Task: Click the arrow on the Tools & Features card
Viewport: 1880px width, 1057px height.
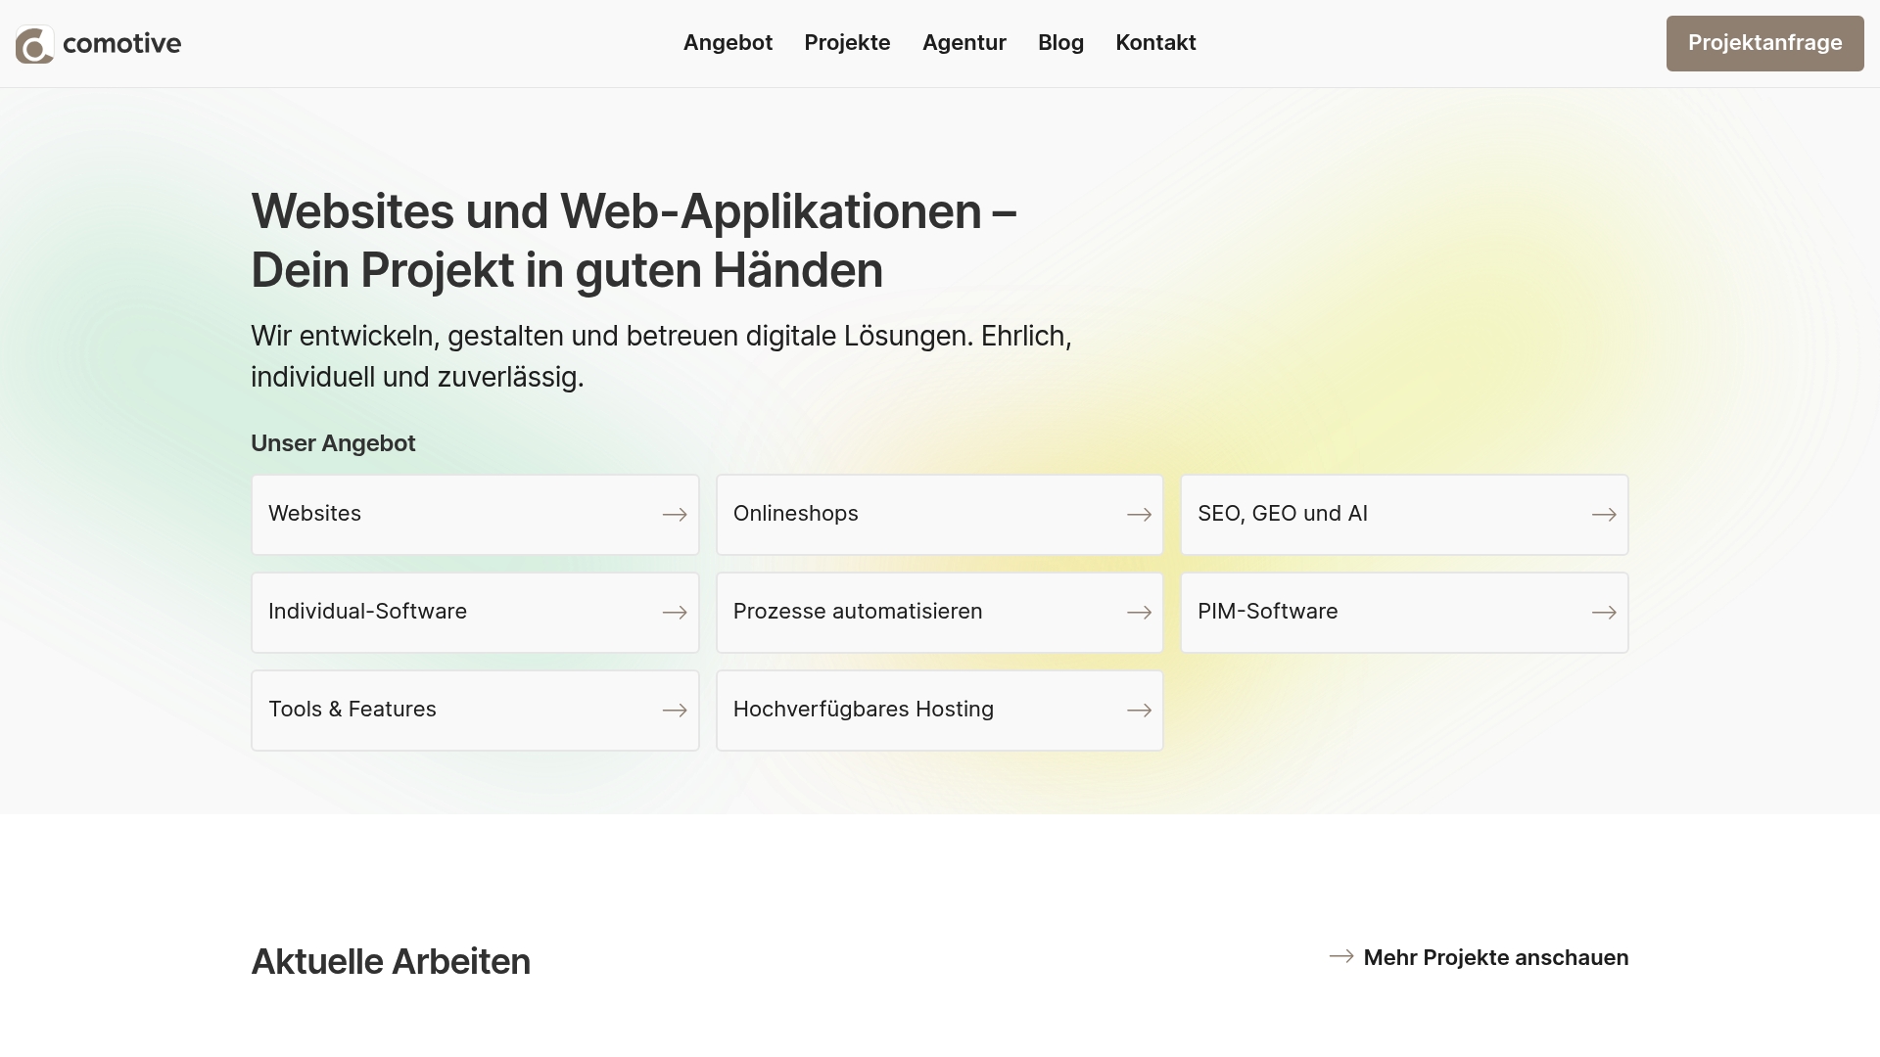Action: click(x=675, y=710)
